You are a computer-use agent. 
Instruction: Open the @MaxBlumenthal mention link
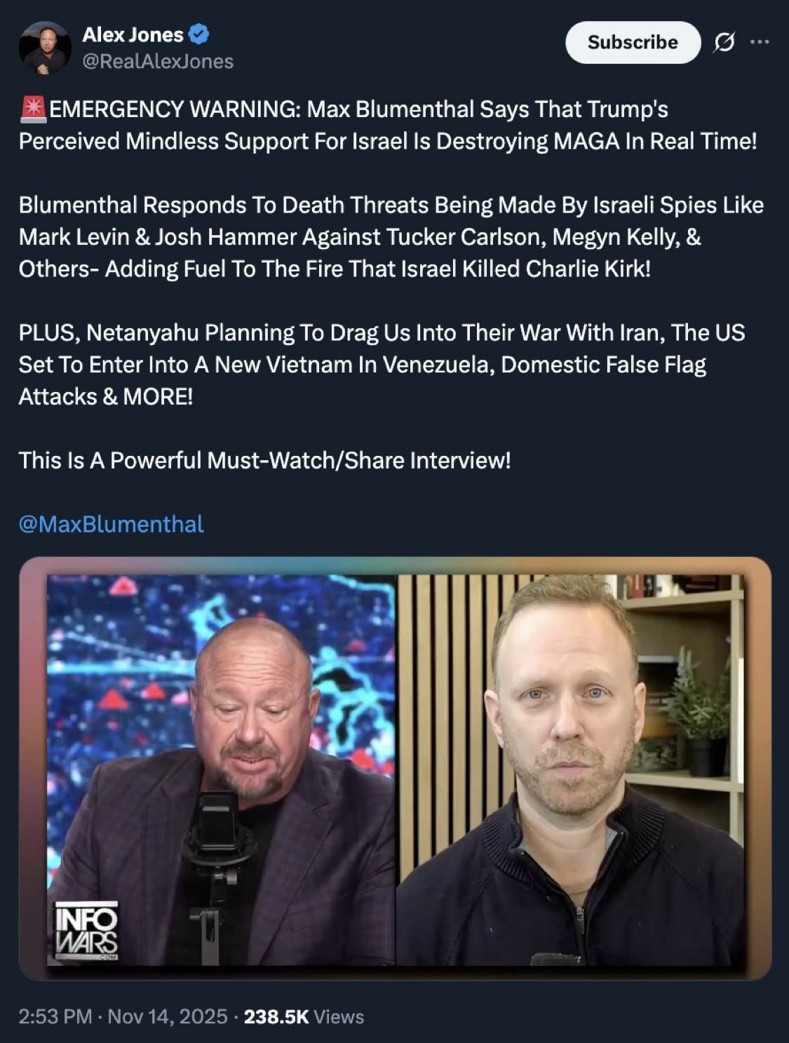coord(111,524)
